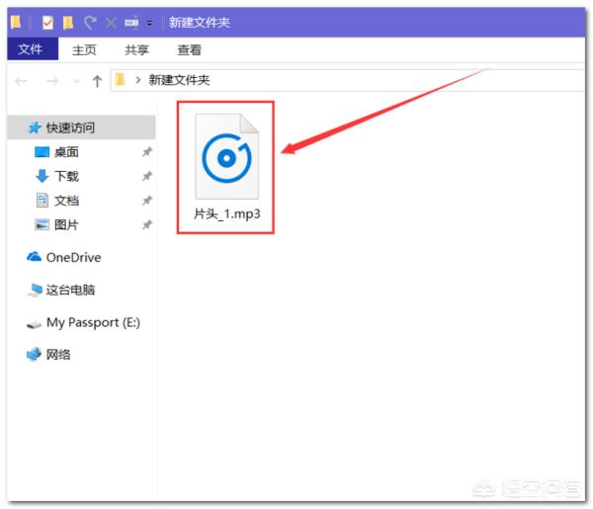
Task: Go back with the left arrow button
Action: click(x=21, y=80)
